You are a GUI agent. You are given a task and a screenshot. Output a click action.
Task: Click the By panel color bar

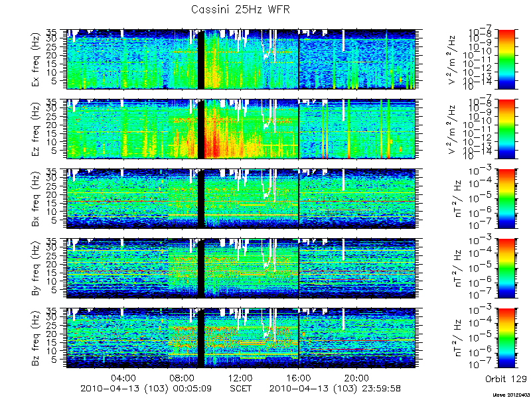(506, 269)
